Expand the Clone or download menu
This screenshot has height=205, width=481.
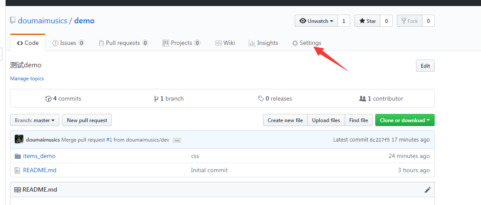point(405,120)
